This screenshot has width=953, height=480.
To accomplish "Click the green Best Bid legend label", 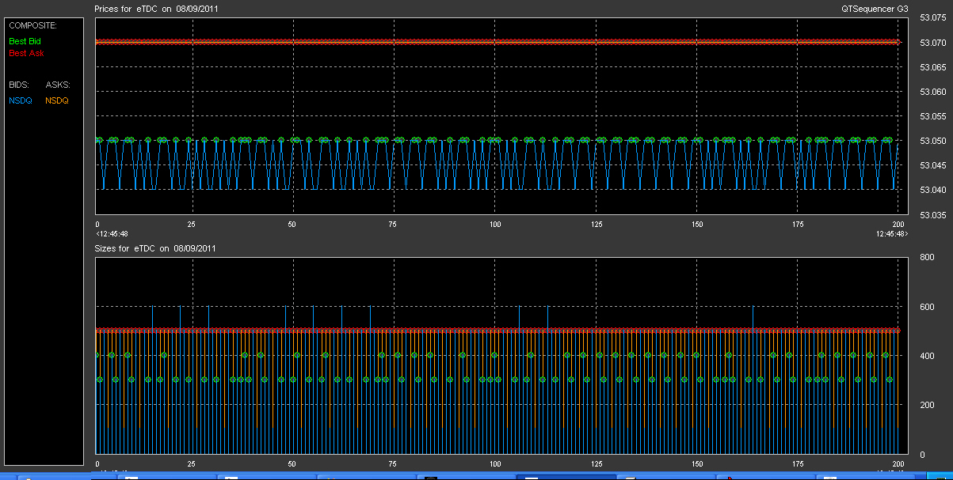I will pyautogui.click(x=25, y=40).
